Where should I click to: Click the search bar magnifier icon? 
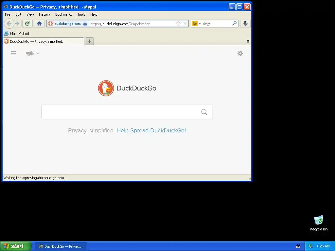coord(234,24)
